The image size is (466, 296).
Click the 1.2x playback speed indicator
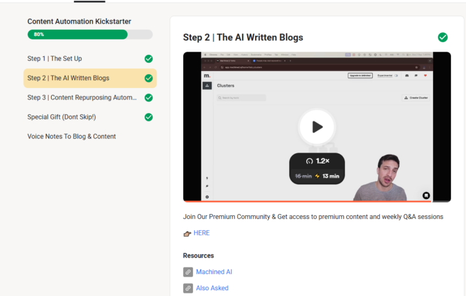click(x=317, y=161)
